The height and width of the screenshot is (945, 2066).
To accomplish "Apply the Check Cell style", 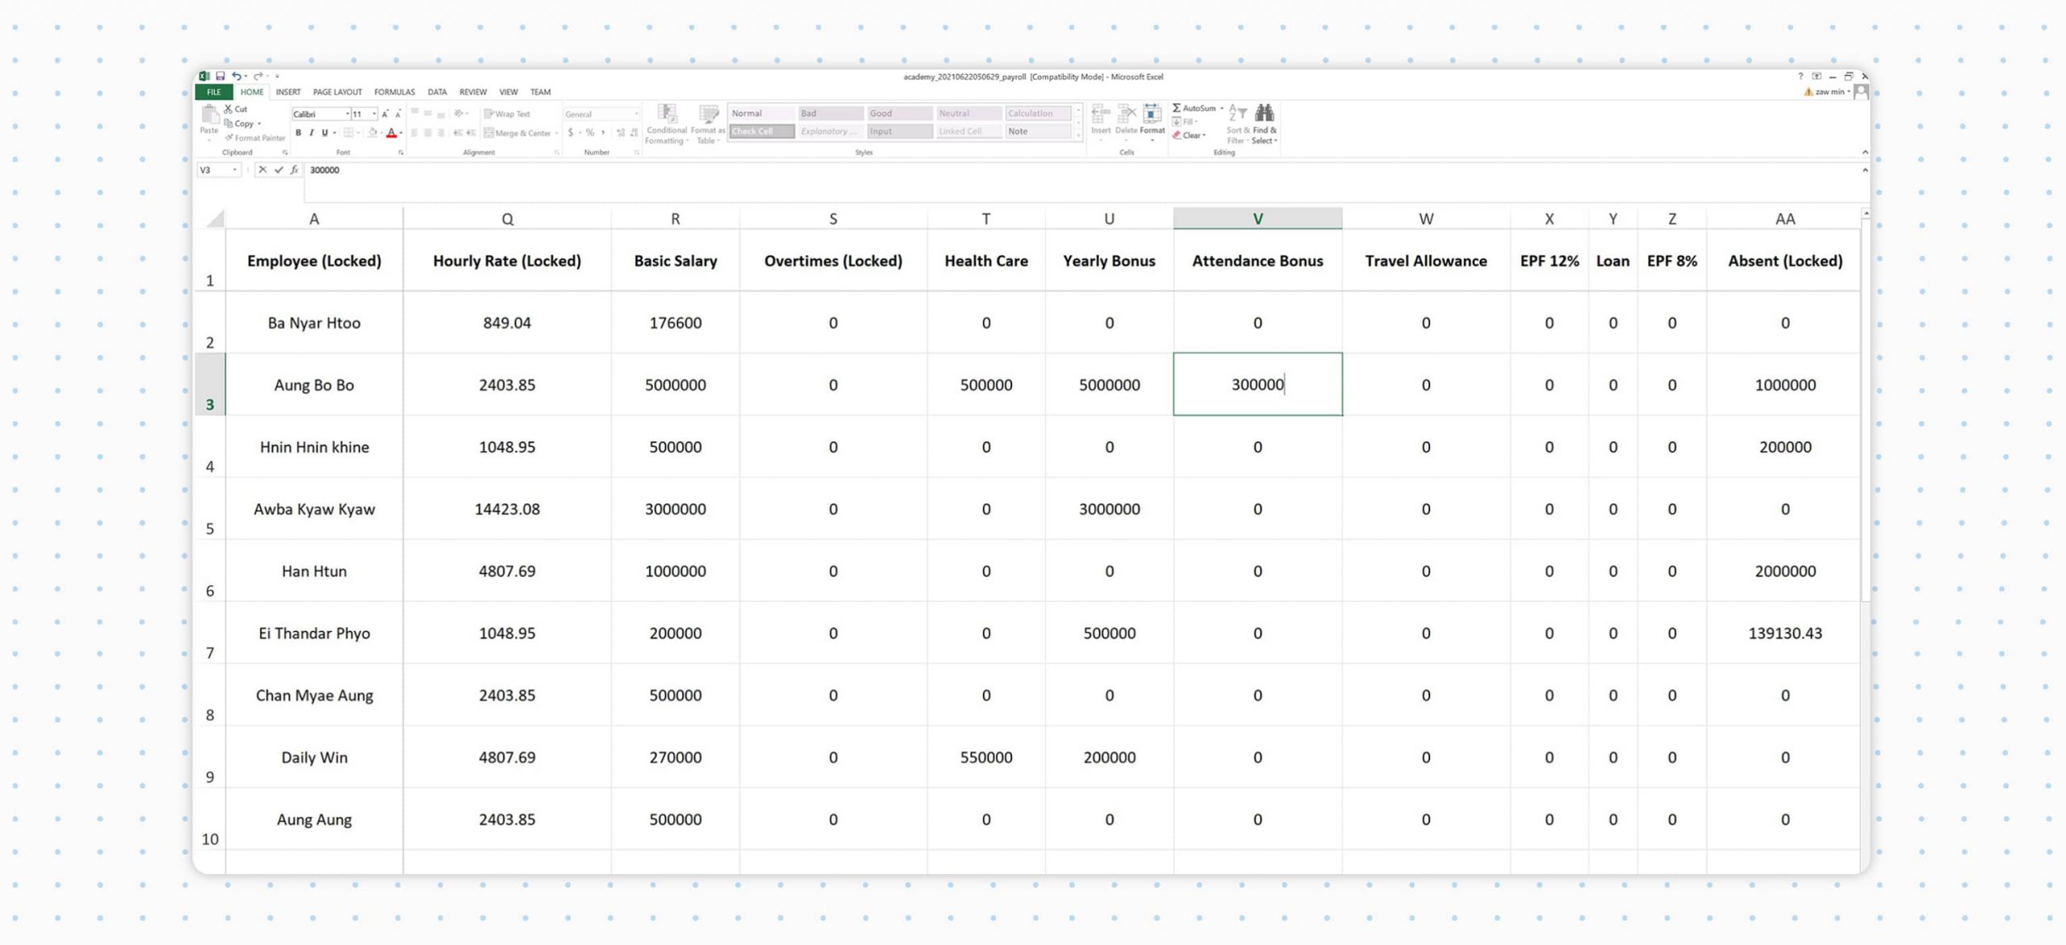I will pyautogui.click(x=761, y=132).
